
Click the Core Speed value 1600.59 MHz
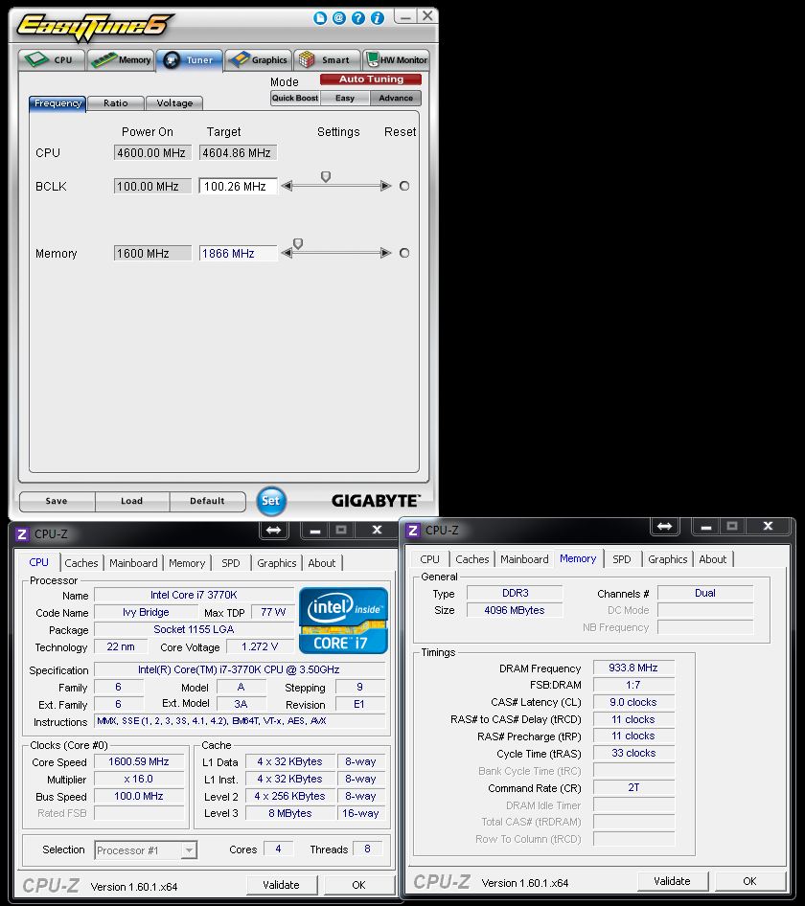tap(139, 761)
